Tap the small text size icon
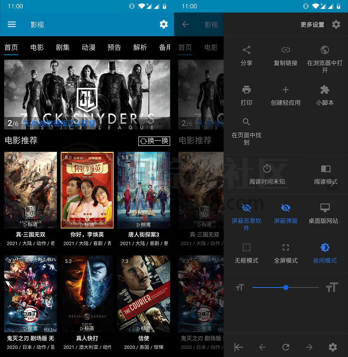 point(240,287)
